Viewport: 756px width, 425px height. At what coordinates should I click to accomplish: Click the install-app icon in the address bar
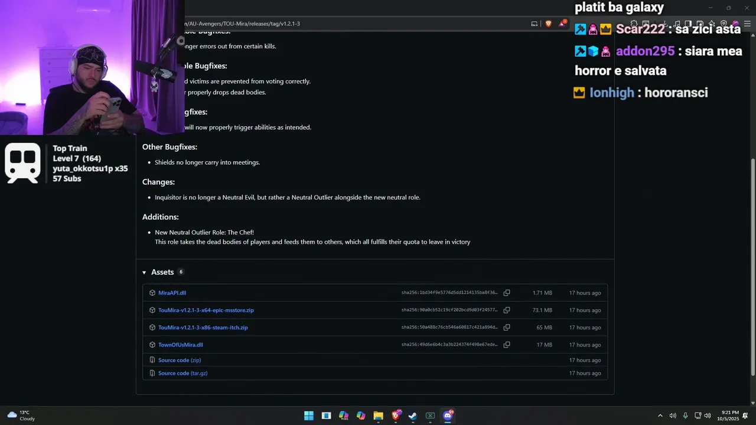(x=535, y=24)
